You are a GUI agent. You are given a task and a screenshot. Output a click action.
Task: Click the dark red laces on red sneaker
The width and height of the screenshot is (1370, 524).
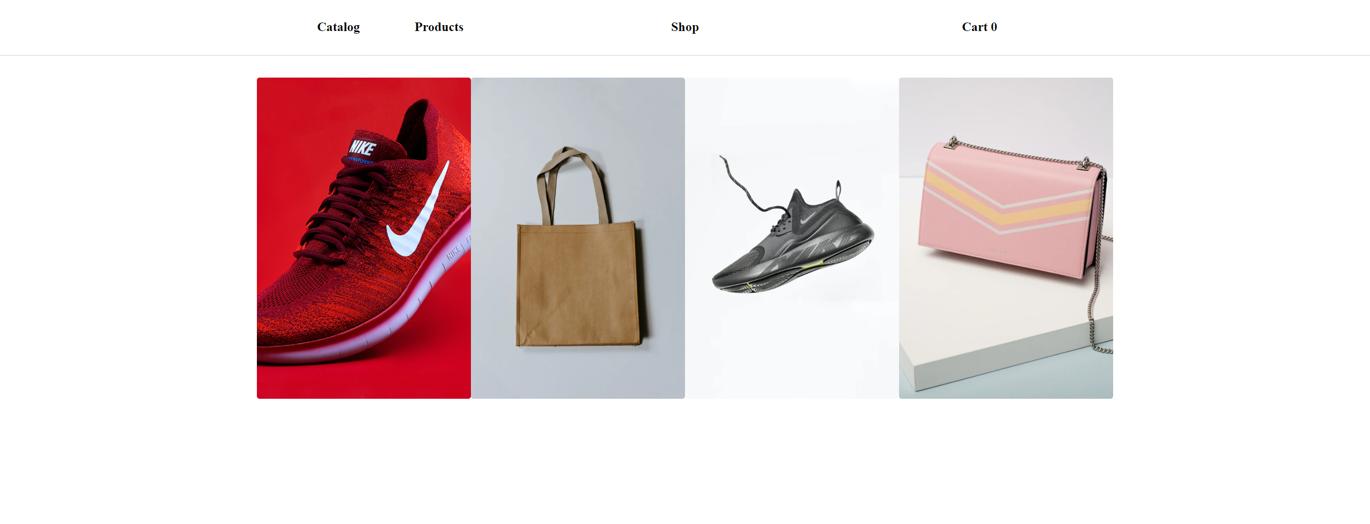[x=342, y=214]
